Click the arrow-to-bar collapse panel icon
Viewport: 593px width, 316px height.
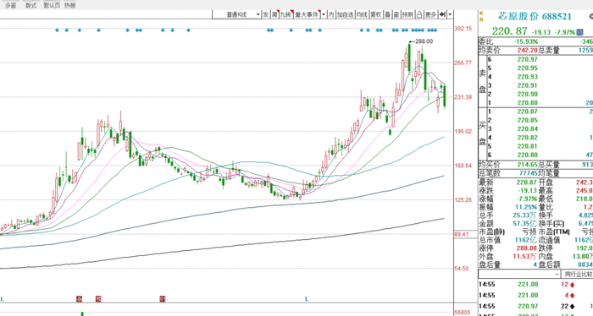click(x=442, y=14)
